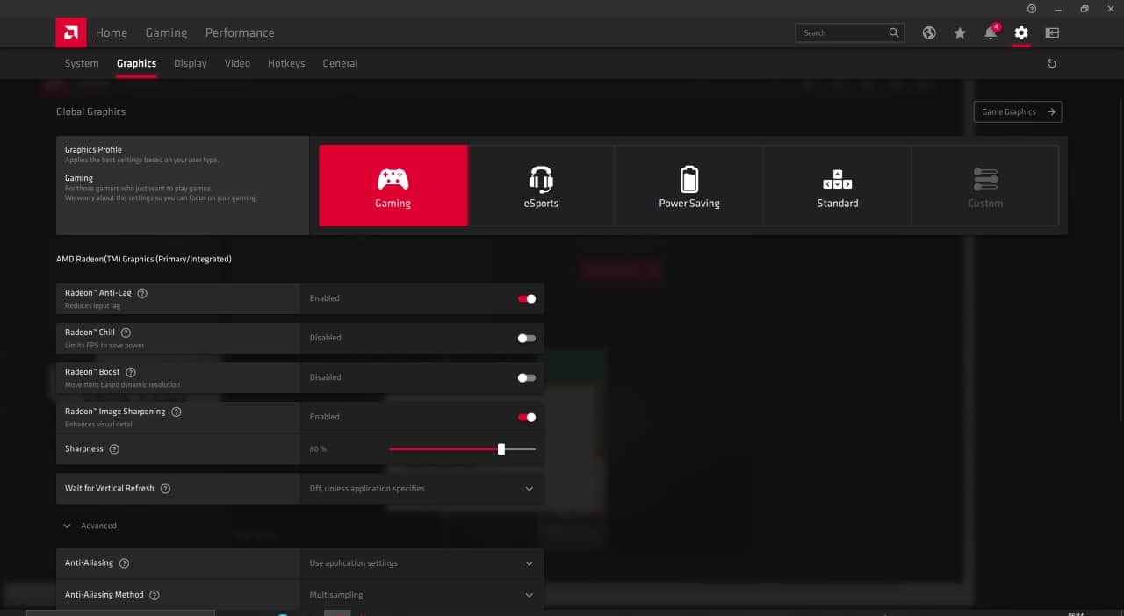The height and width of the screenshot is (616, 1124).
Task: Enable the Radeon Chill toggle
Action: (x=527, y=338)
